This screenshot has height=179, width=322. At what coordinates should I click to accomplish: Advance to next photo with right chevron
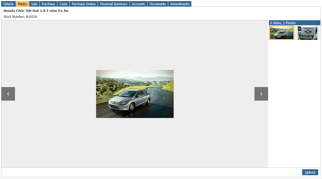coord(261,94)
